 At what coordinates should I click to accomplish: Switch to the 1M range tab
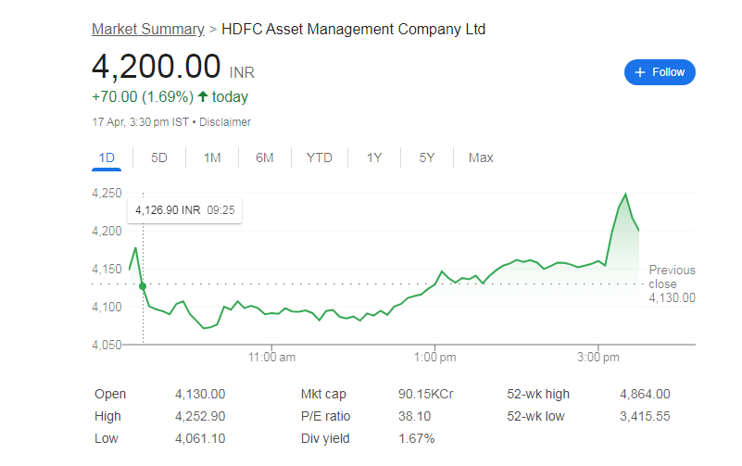pyautogui.click(x=212, y=157)
